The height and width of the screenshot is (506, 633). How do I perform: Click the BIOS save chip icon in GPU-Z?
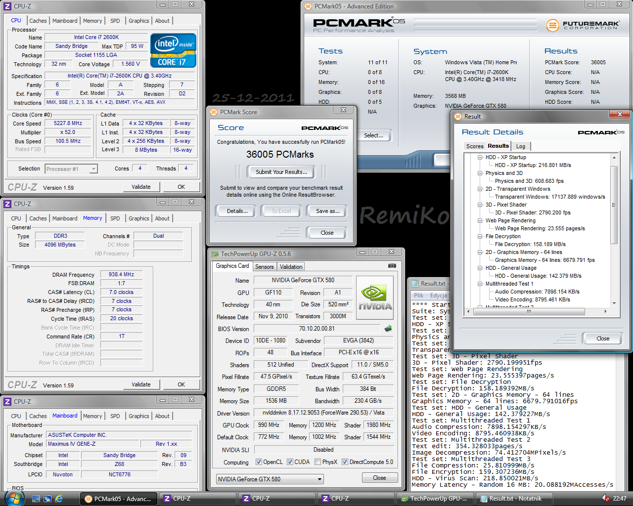388,329
